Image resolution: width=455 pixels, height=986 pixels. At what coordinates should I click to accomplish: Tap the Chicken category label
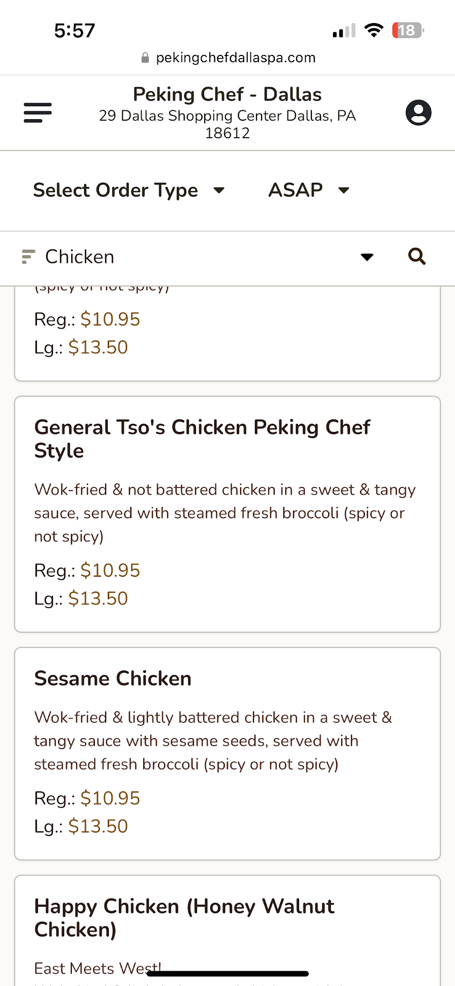80,257
